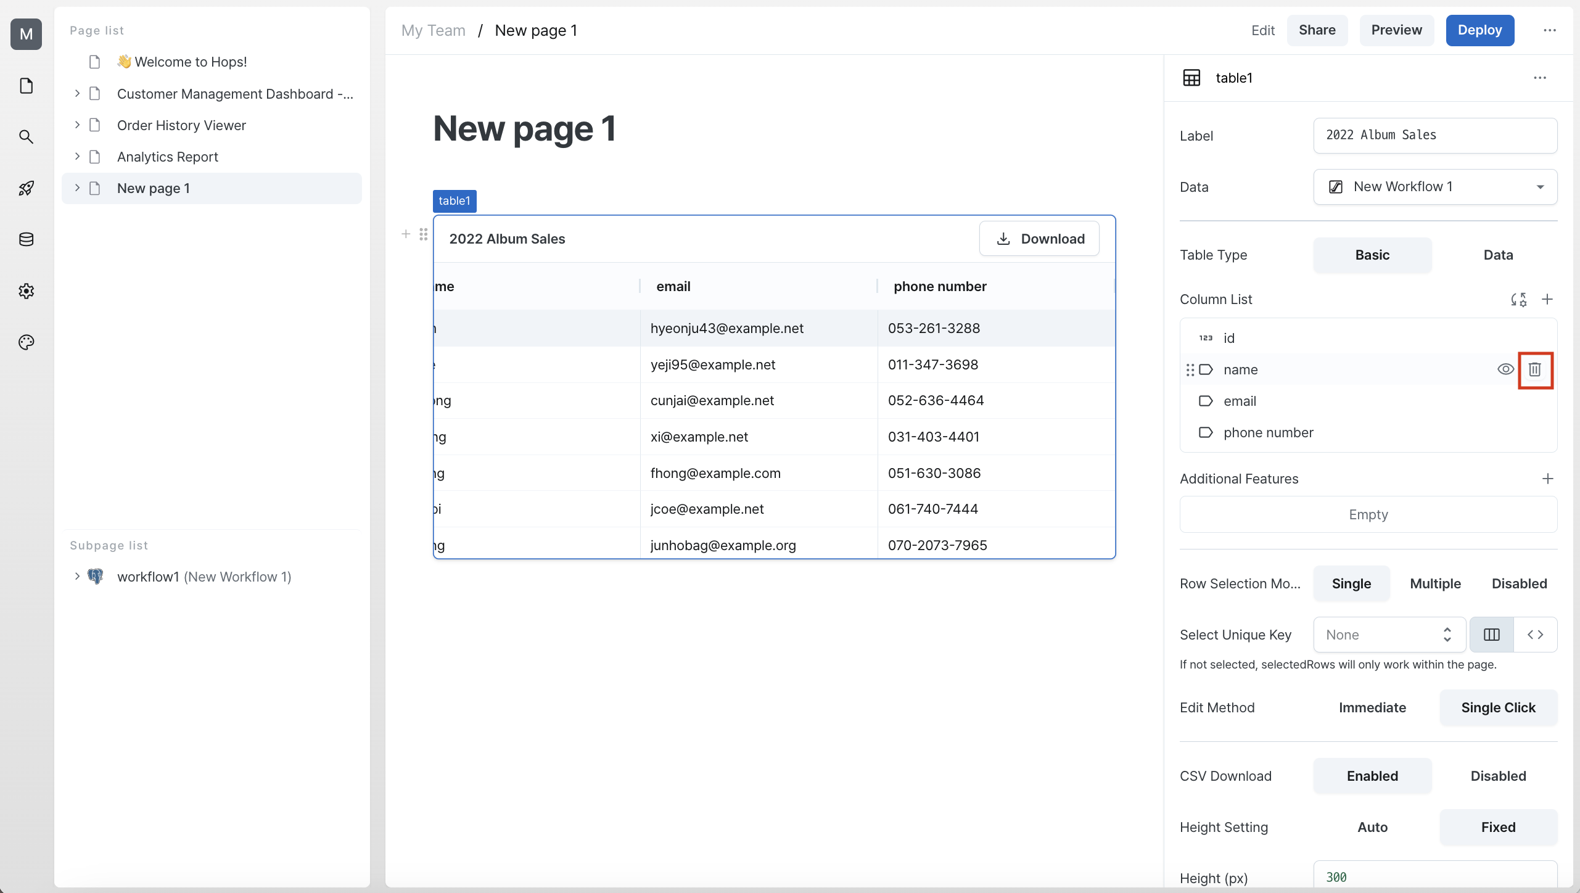Expand Customer Management Dashboard page
Image resolution: width=1580 pixels, height=893 pixels.
tap(77, 93)
